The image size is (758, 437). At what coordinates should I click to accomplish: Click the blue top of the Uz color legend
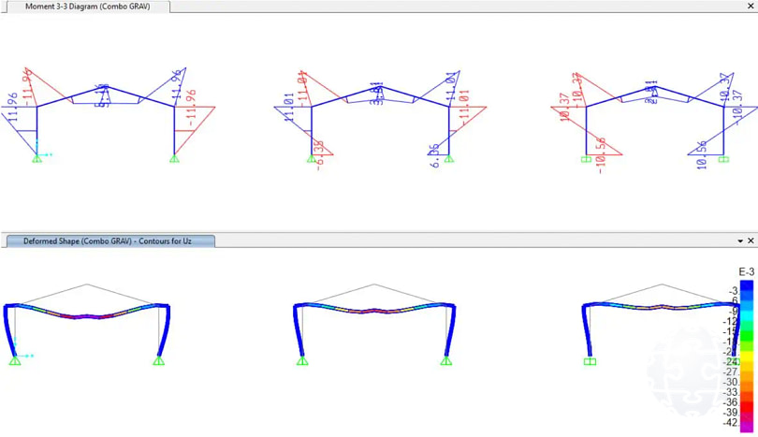click(x=747, y=286)
